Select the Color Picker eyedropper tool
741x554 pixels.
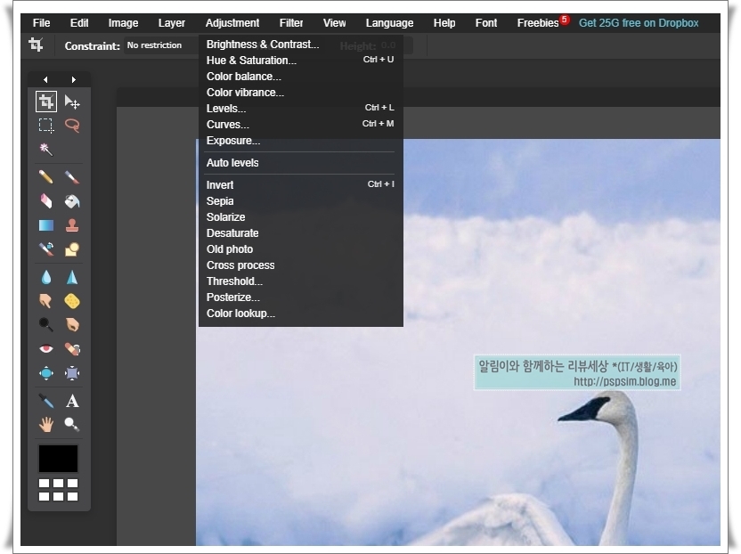(x=46, y=401)
